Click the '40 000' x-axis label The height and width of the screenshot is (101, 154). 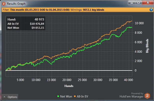pyautogui.click(x=129, y=80)
